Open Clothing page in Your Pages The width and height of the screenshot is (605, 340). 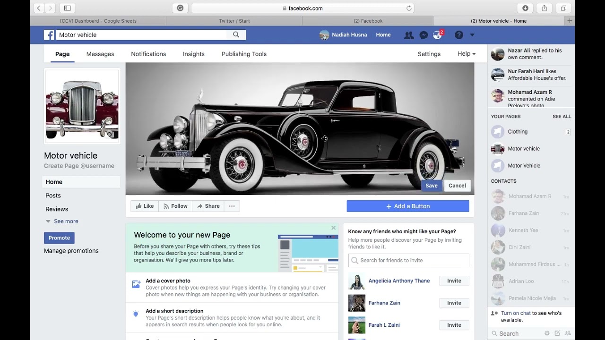(x=531, y=132)
